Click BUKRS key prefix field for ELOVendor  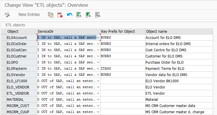point(123,75)
